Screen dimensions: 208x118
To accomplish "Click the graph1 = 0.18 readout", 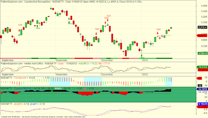I will [x=37, y=104].
